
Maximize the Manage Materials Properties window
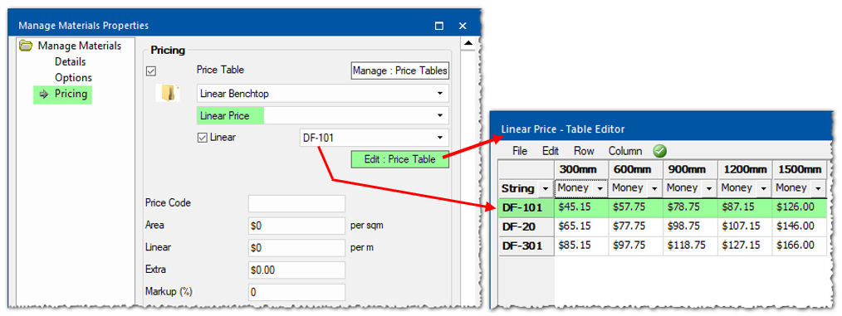pos(438,25)
